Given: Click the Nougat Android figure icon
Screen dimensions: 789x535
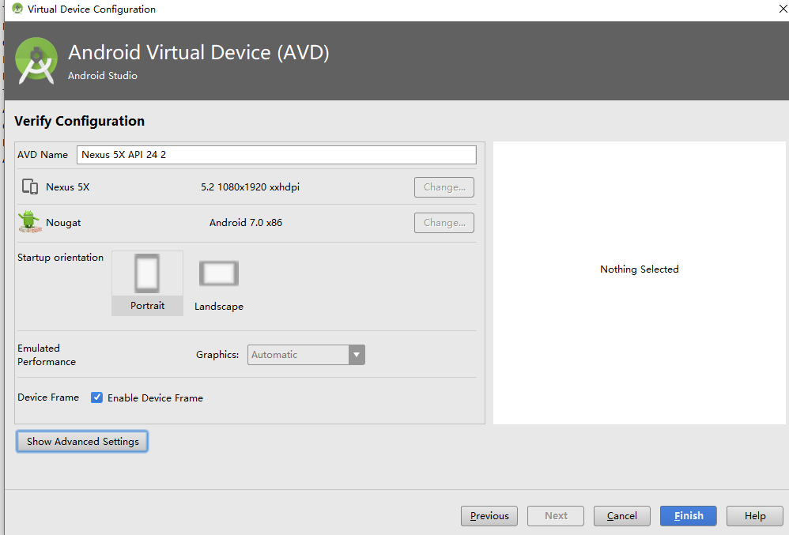Looking at the screenshot, I should [30, 222].
